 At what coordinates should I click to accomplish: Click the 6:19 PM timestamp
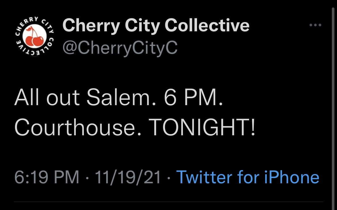tap(47, 177)
